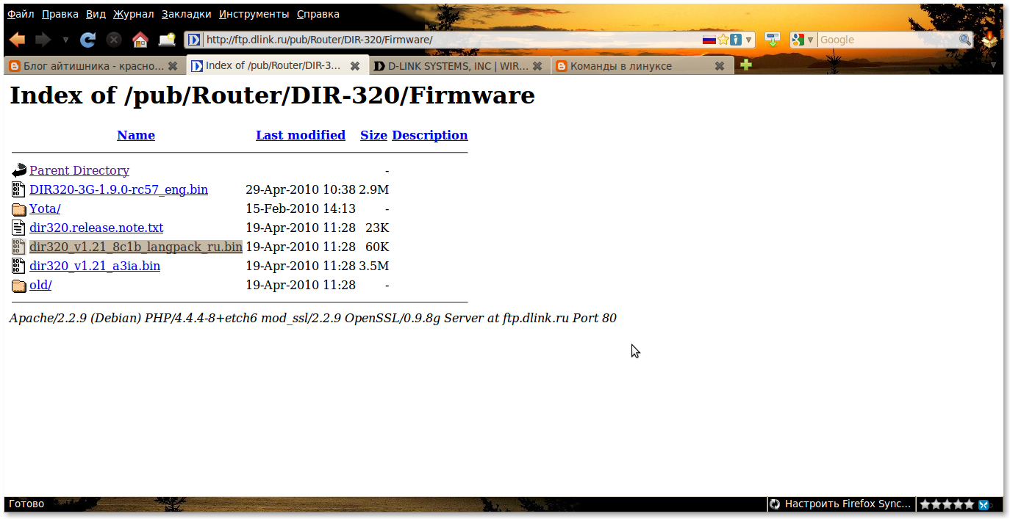Open a new tab with green plus
1010x519 pixels.
click(x=746, y=65)
